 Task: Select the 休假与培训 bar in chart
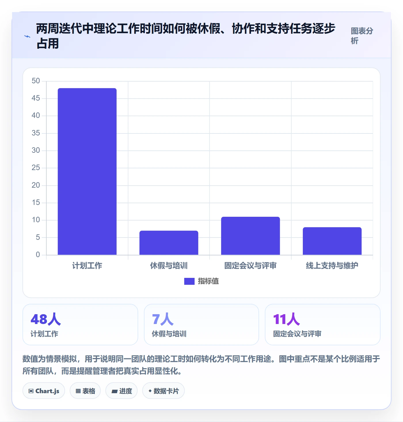click(169, 243)
